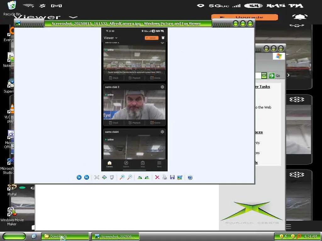
Task: Zoom out with the magnifier minus icon
Action: point(130,177)
